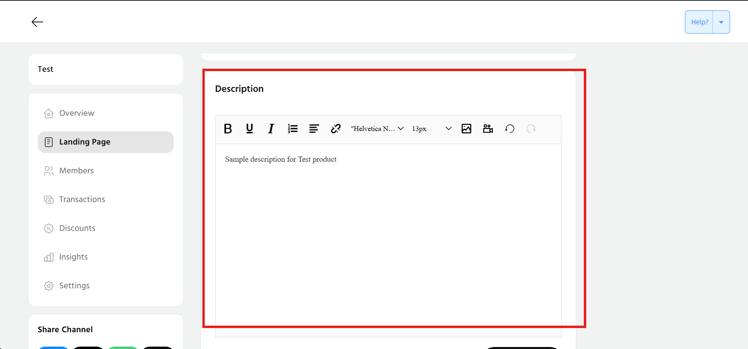Screen dimensions: 748x349
Task: Apply bold formatting in description editor
Action: pyautogui.click(x=228, y=129)
